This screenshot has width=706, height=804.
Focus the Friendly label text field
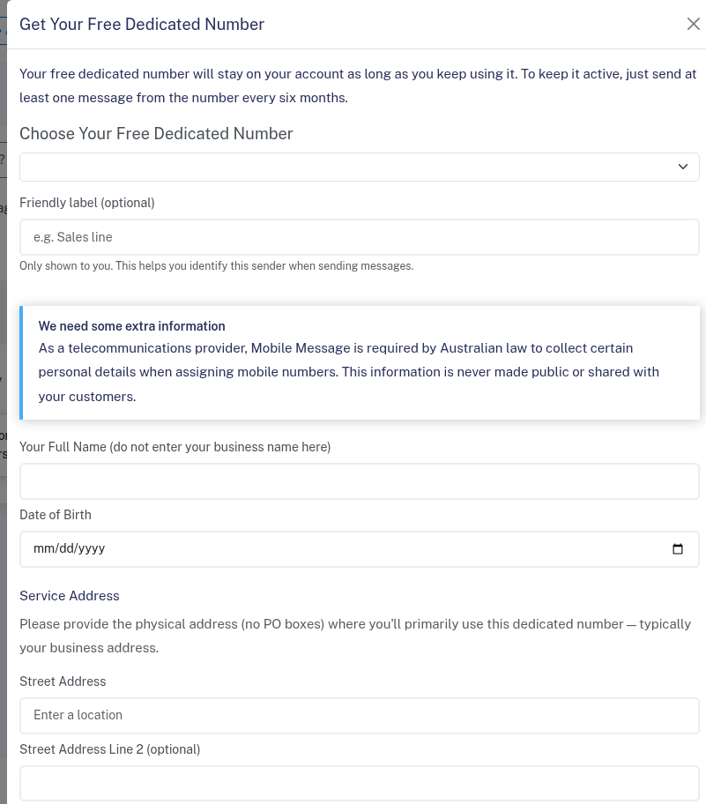359,237
